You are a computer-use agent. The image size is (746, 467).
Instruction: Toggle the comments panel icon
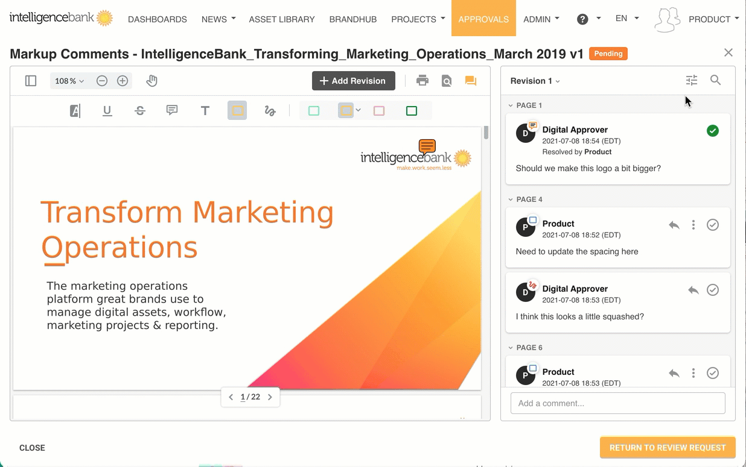point(471,81)
